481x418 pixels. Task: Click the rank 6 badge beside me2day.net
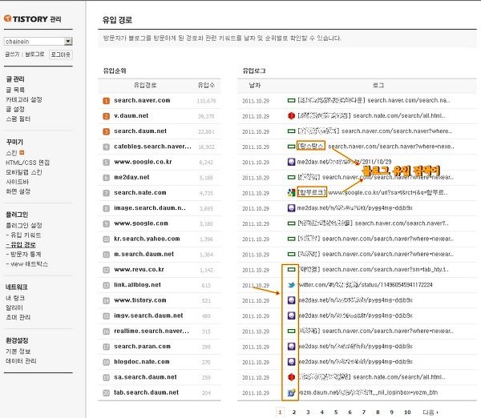[106, 178]
